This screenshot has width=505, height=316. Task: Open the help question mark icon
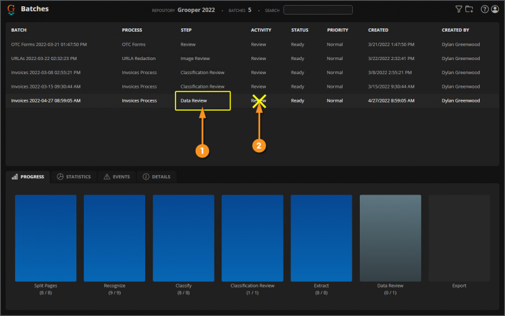coord(484,9)
